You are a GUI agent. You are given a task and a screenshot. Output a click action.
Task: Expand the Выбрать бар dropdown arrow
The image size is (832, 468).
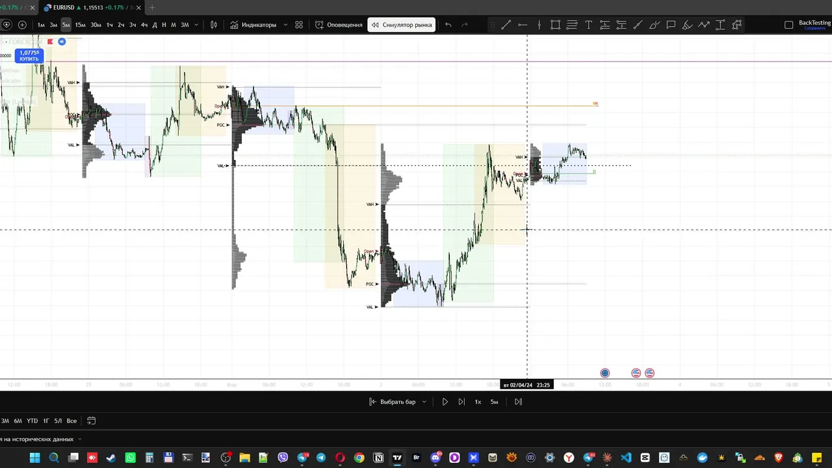pyautogui.click(x=424, y=402)
